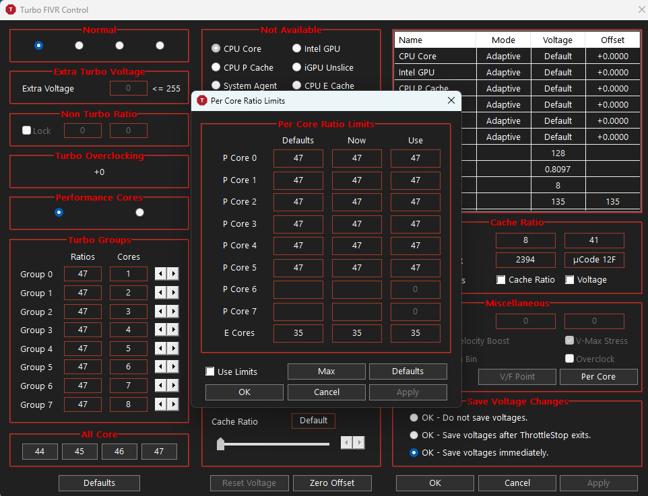The height and width of the screenshot is (496, 648).
Task: Click the Voltage column header
Action: click(x=558, y=40)
